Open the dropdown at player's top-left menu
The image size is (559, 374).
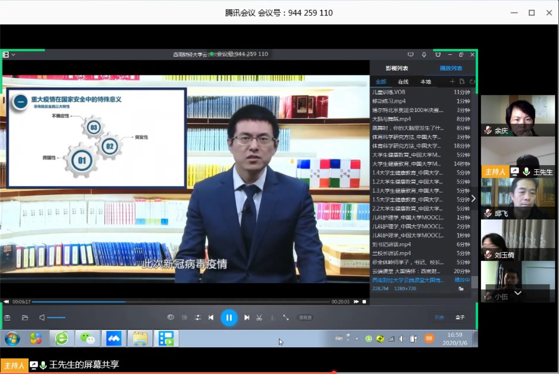13,55
